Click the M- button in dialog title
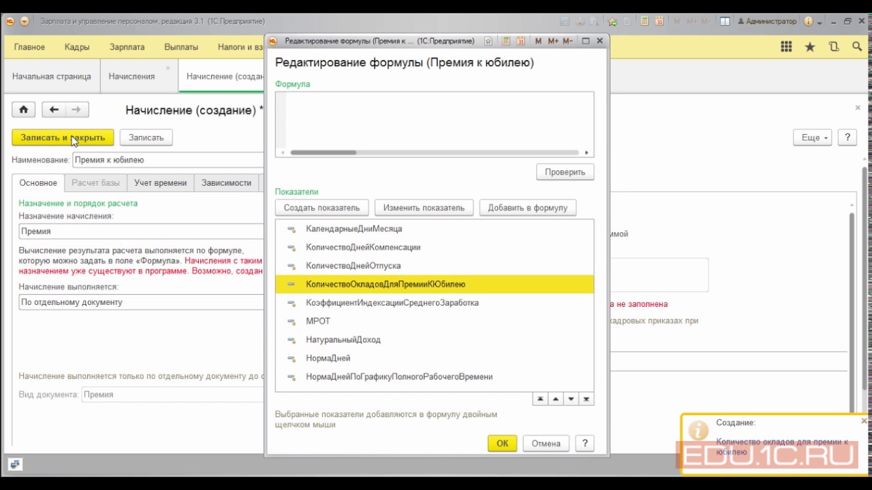 568,41
